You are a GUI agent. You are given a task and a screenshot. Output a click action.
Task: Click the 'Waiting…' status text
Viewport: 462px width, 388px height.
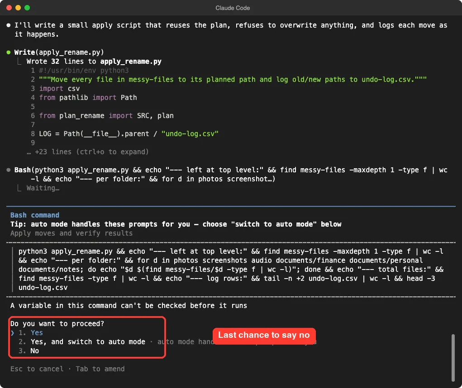[43, 188]
